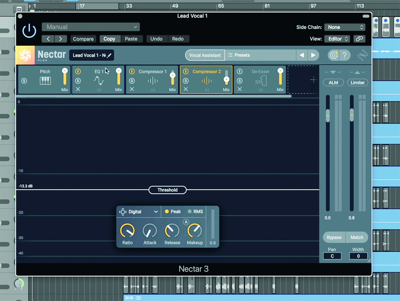400x301 pixels.
Task: Click the Ratio knob
Action: pyautogui.click(x=127, y=230)
